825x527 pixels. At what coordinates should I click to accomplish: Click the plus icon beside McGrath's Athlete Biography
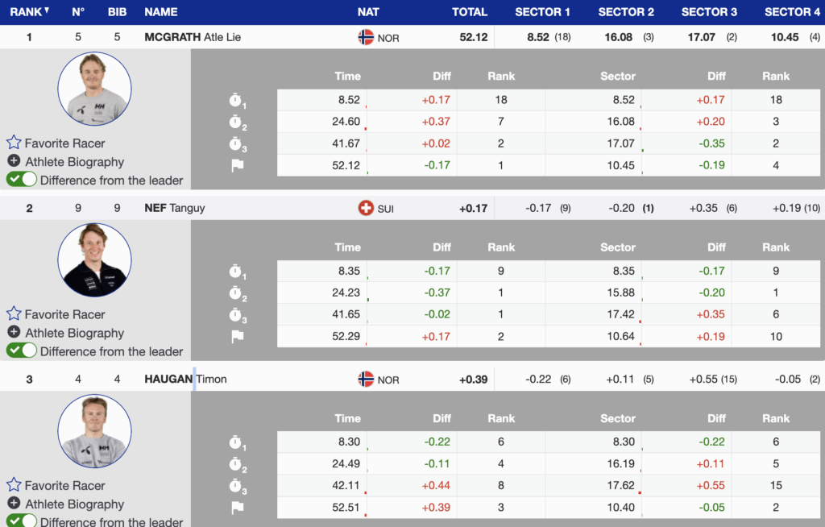pyautogui.click(x=14, y=161)
